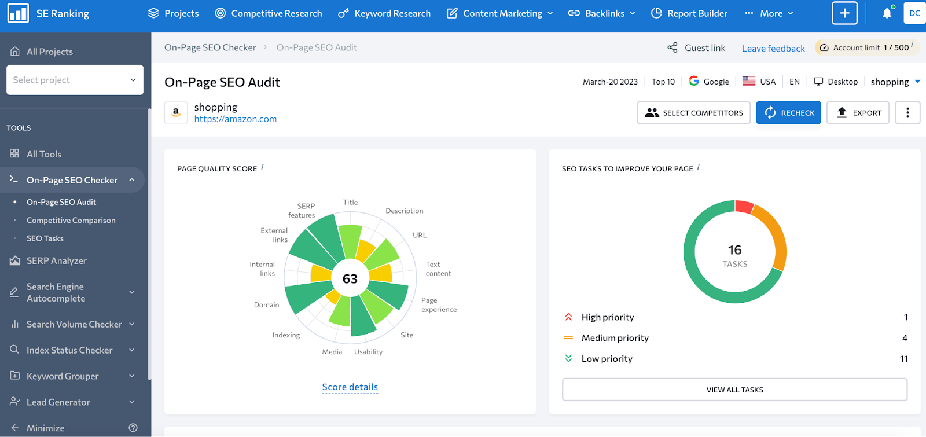This screenshot has width=926, height=437.
Task: Expand Search Engine Autocomplete chevron
Action: tap(132, 292)
